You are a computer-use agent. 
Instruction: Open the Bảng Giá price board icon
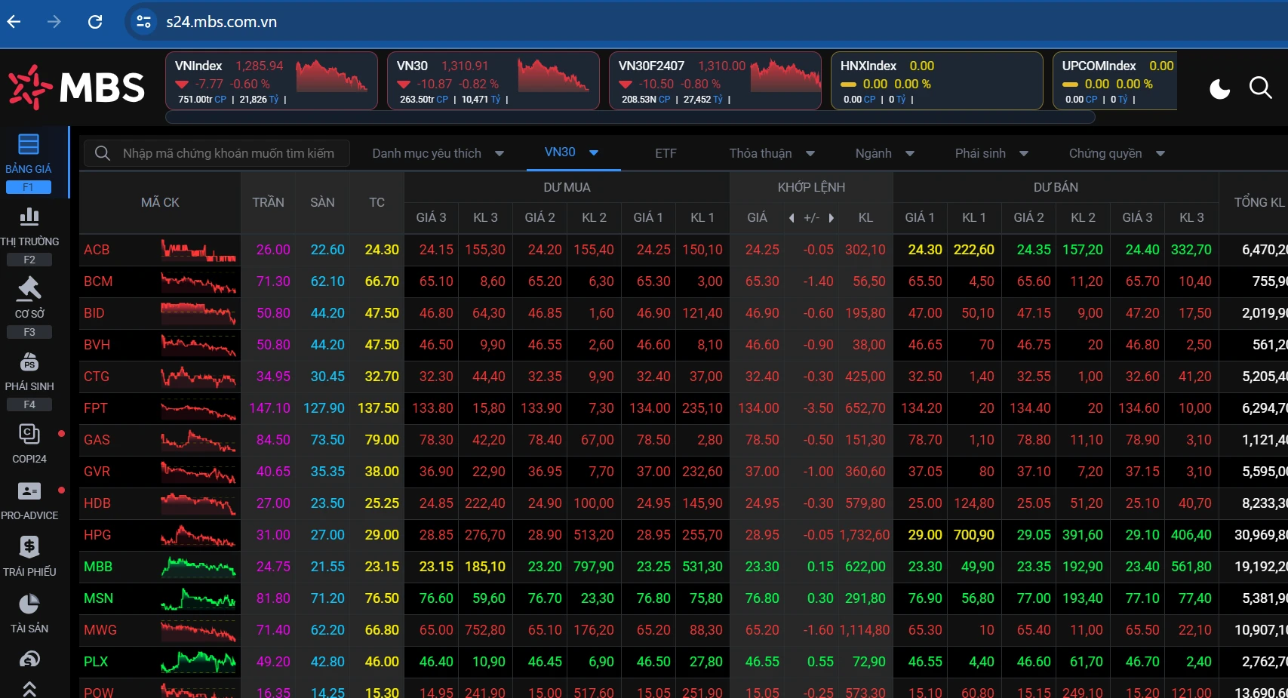[x=29, y=144]
